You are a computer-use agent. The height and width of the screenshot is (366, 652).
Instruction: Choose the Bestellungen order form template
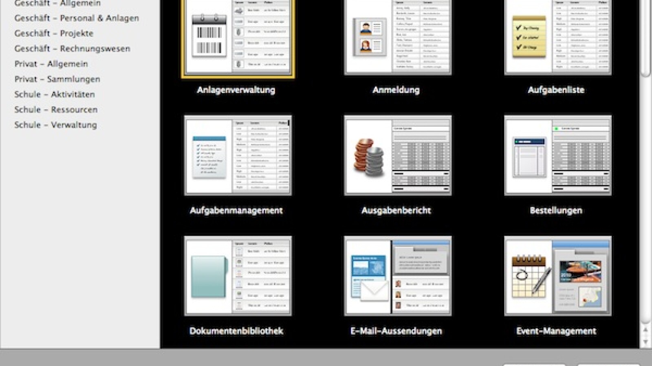[x=557, y=155]
